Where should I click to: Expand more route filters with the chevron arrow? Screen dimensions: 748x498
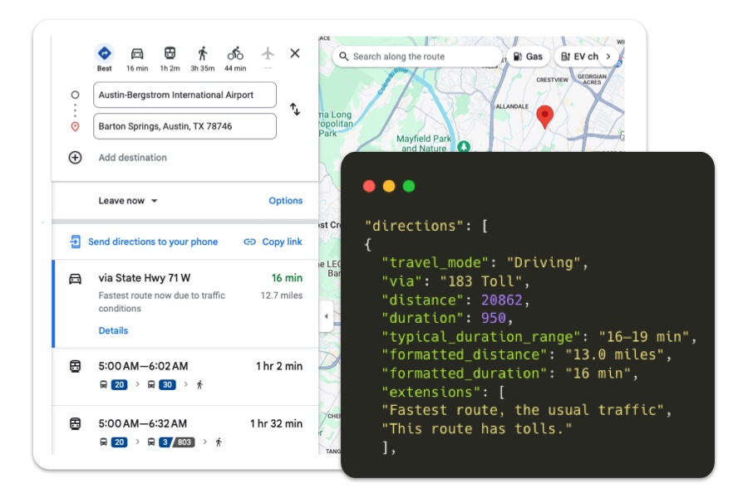point(609,56)
